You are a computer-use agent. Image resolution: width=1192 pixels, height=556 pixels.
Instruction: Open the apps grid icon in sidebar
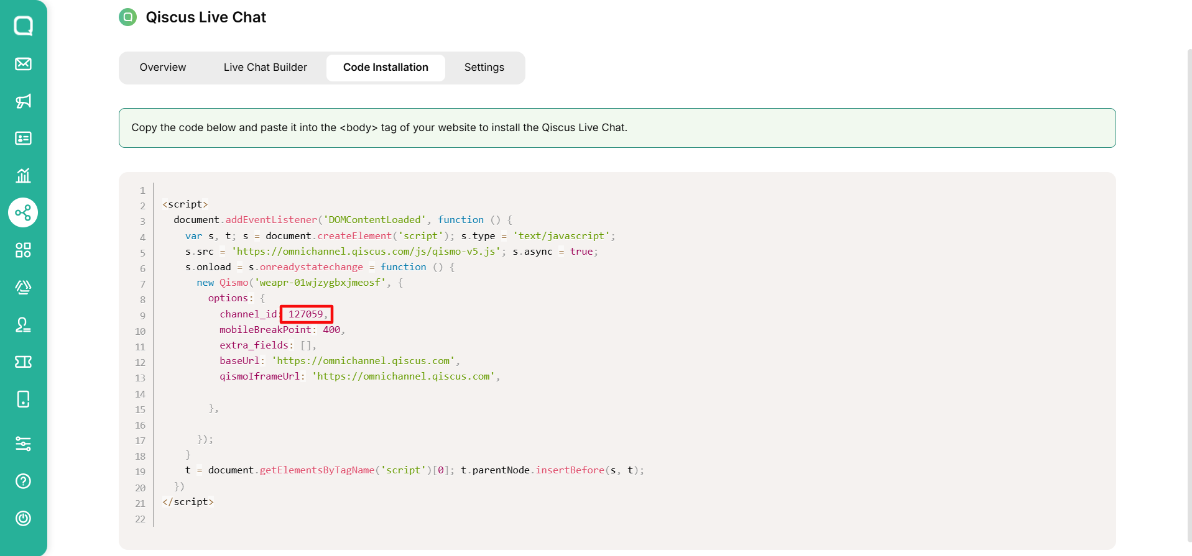coord(24,250)
